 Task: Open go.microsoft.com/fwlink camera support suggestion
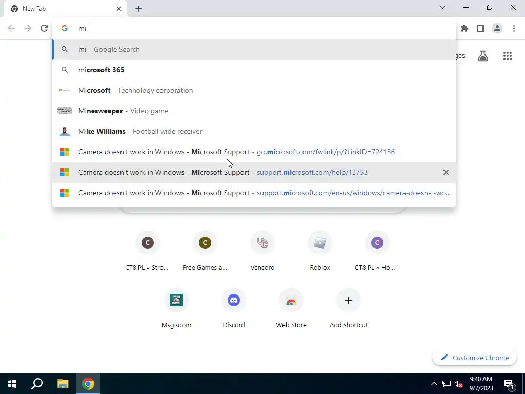tap(254, 152)
